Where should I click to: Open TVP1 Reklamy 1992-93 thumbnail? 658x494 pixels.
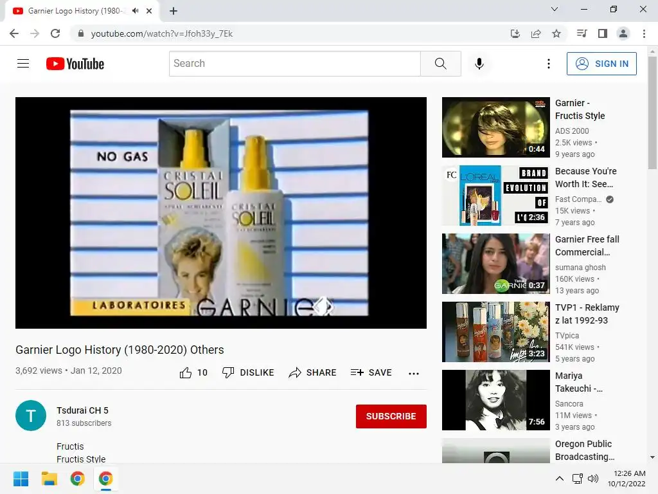pyautogui.click(x=495, y=332)
